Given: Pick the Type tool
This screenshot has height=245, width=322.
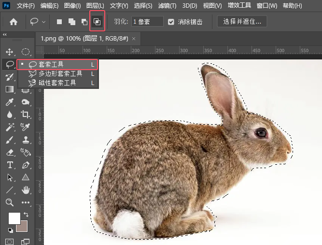Looking at the screenshot, I should click(x=10, y=165).
